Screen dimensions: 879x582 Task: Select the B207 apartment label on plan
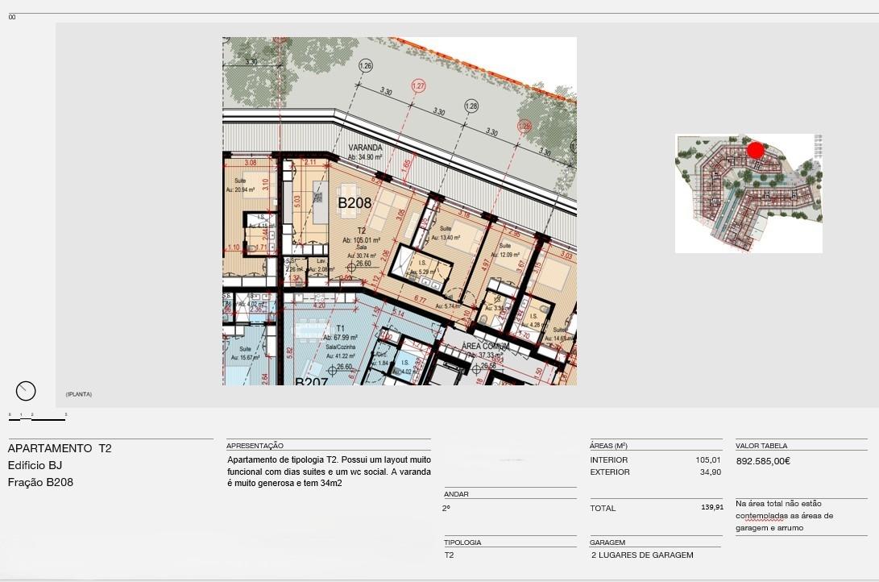(311, 381)
